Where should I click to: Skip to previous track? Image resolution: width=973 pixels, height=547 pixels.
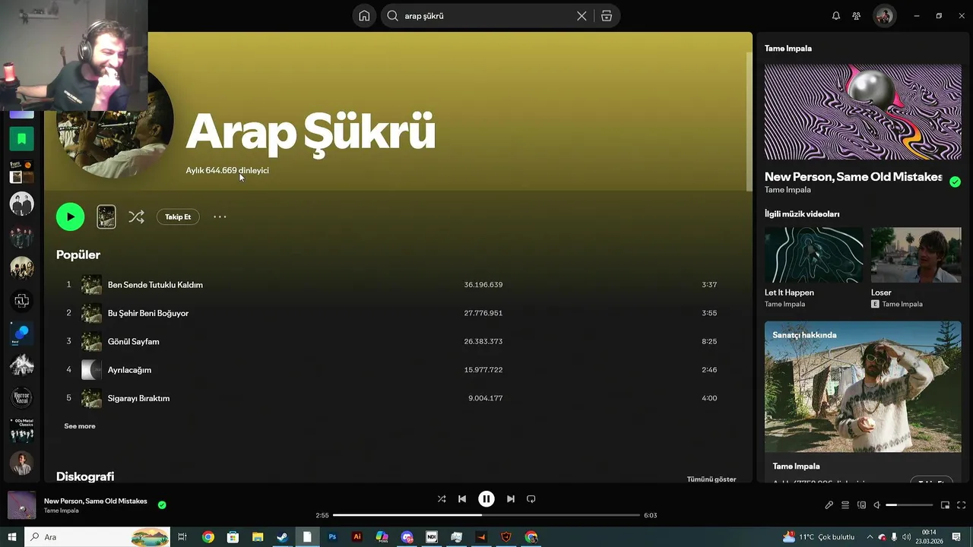462,499
